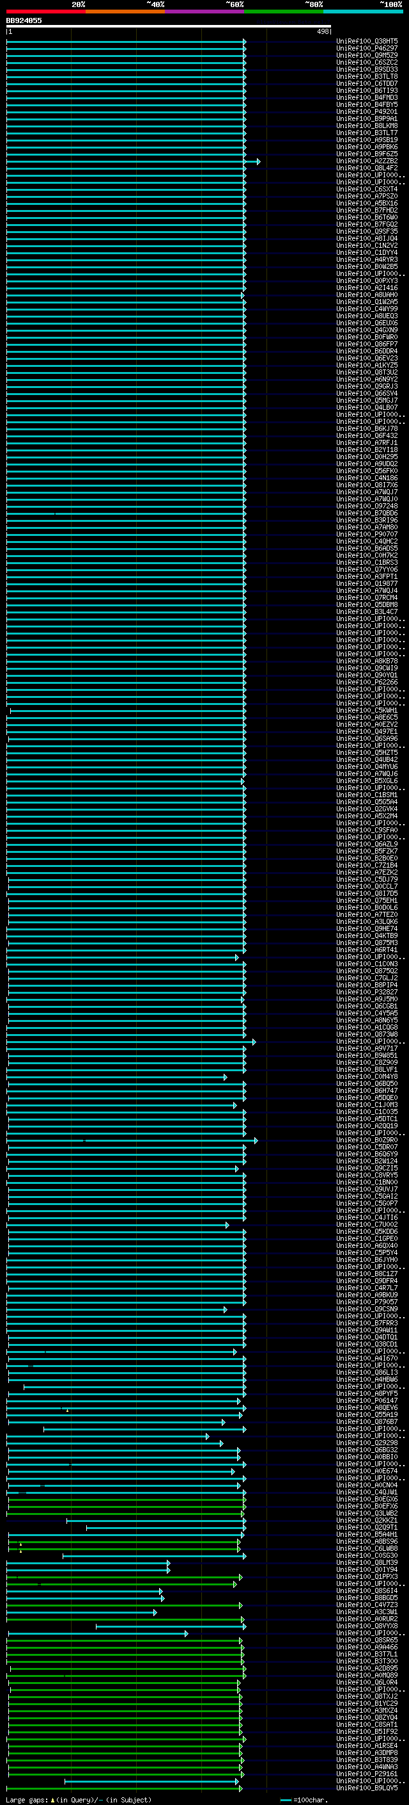The width and height of the screenshot is (409, 1805).
Task: Click the purple ~60% identity legend bar
Action: coord(205,12)
